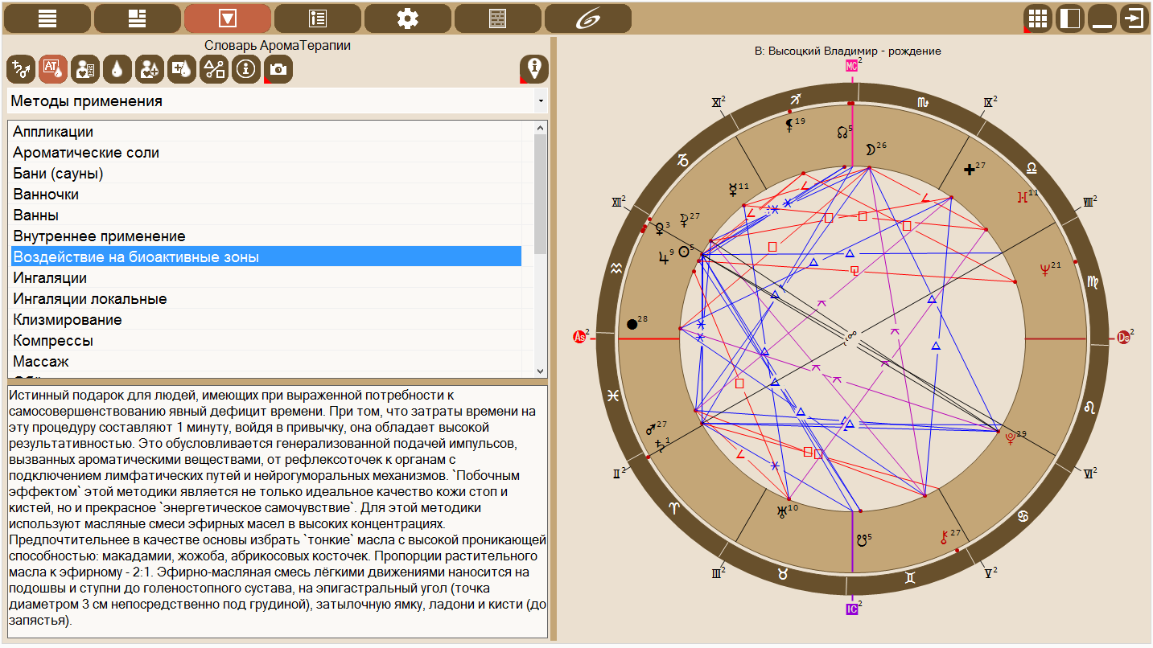The image size is (1153, 648).
Task: Open the grid view icon at top right
Action: pos(1038,18)
